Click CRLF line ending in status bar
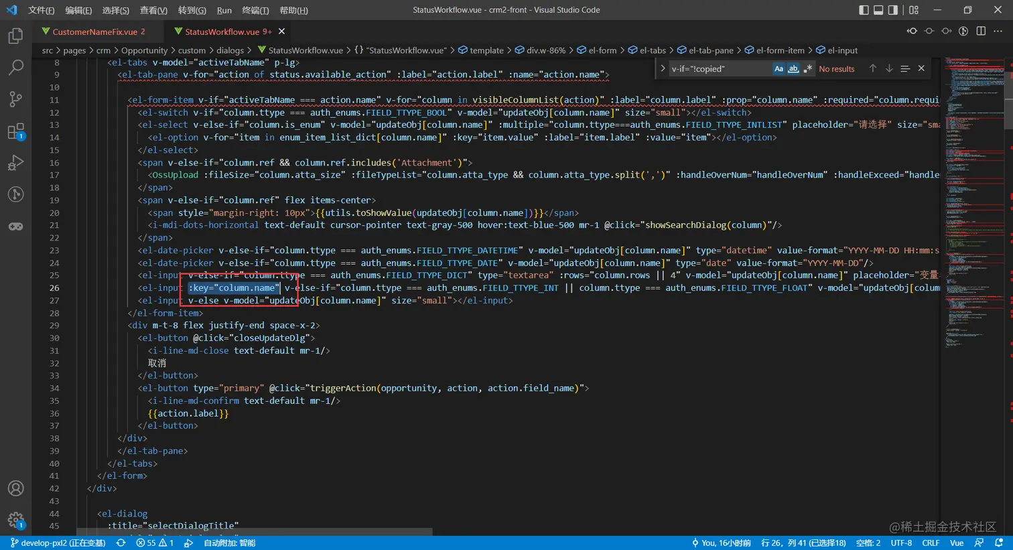 [931, 543]
